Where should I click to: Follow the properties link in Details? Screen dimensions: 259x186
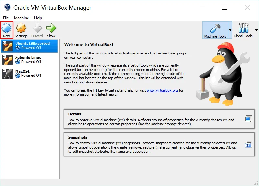tap(175, 120)
